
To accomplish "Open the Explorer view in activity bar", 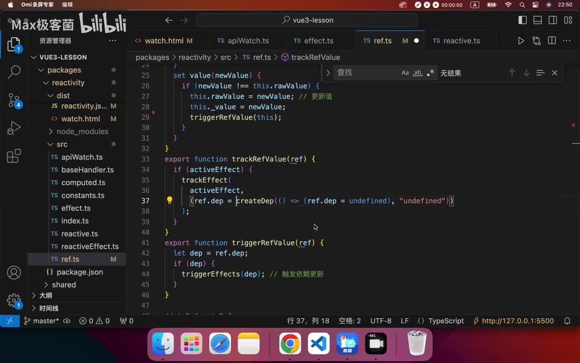I will click(14, 45).
